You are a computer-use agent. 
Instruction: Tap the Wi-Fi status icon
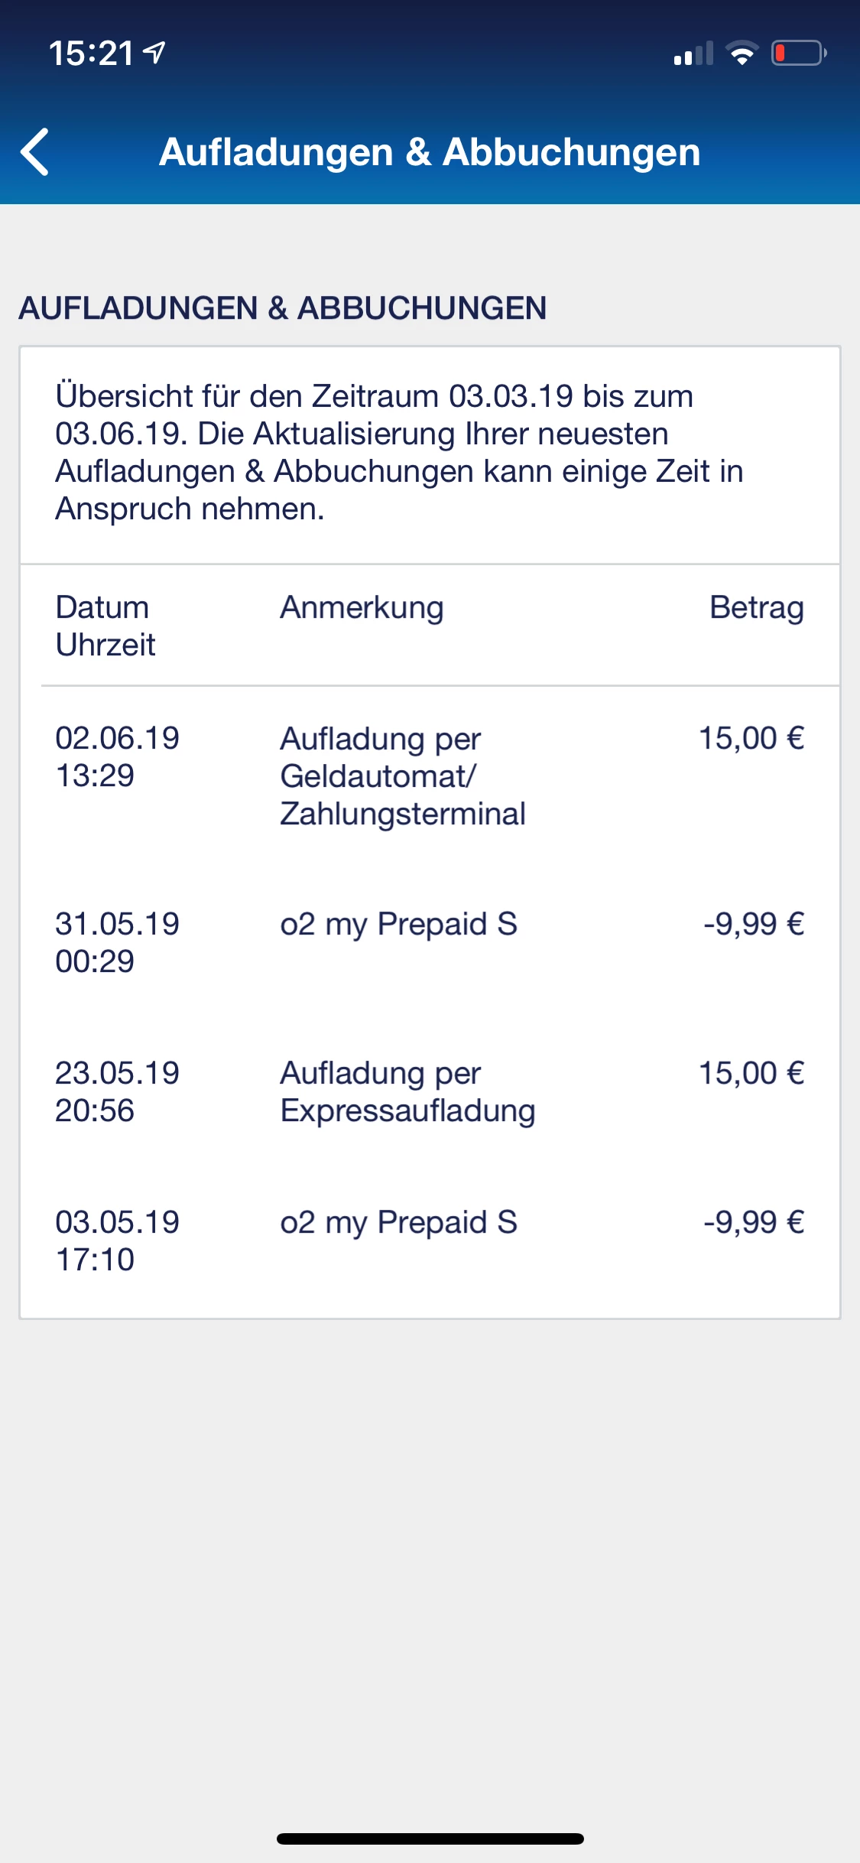tap(741, 54)
